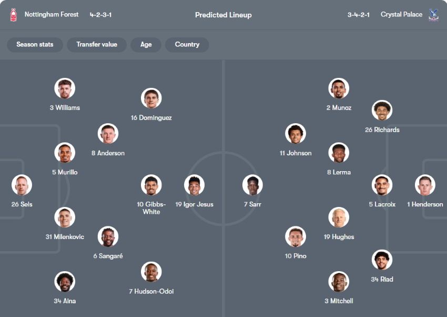The width and height of the screenshot is (447, 317).
Task: Click the 16 Dominguez name label
Action: click(151, 118)
